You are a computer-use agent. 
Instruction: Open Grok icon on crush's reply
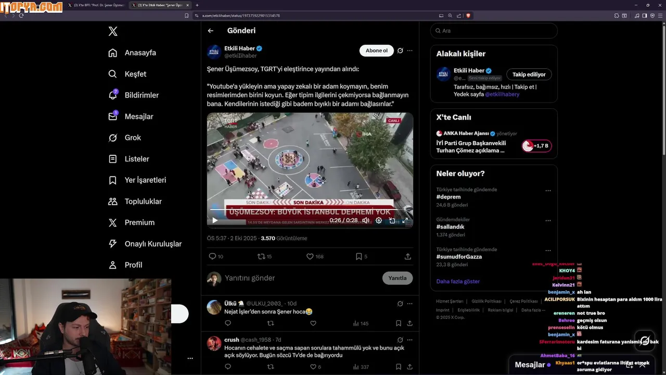(400, 340)
